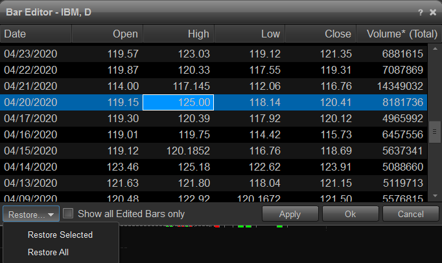This screenshot has height=263, width=442.
Task: Click the vertical scrollbar thumb
Action: click(x=435, y=132)
